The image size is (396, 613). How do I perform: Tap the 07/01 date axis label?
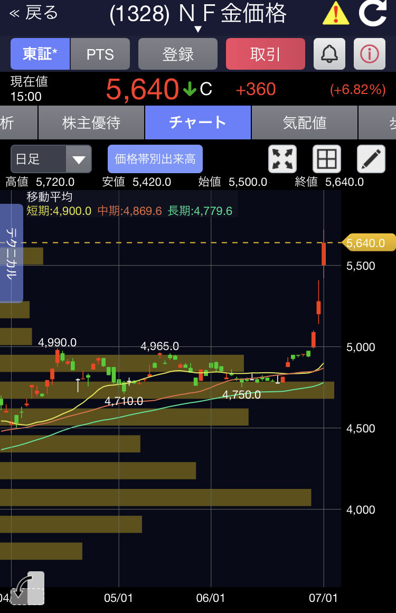click(x=323, y=598)
